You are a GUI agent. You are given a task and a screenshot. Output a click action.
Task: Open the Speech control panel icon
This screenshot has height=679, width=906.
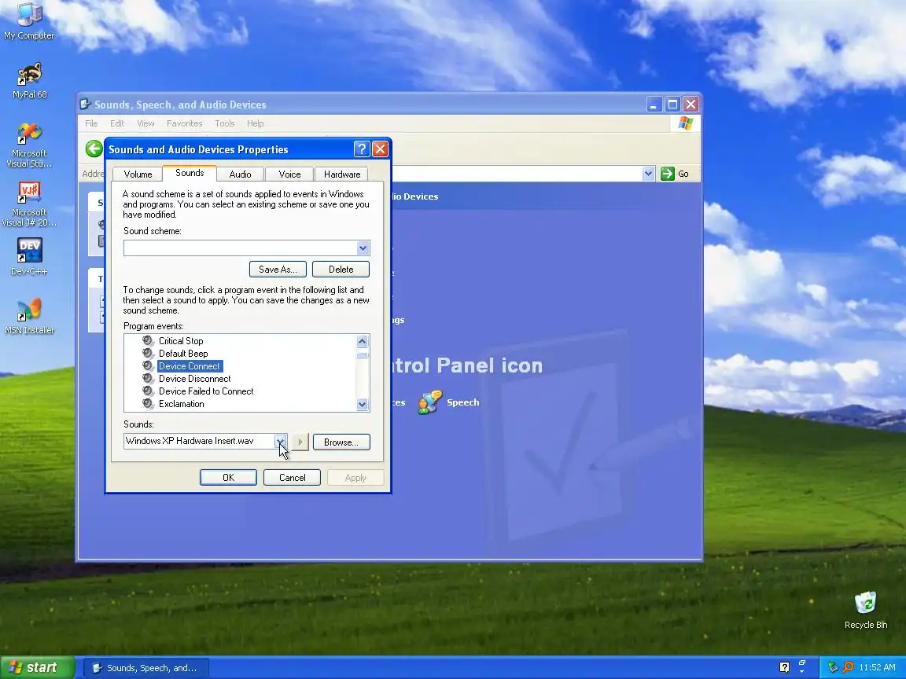(430, 402)
